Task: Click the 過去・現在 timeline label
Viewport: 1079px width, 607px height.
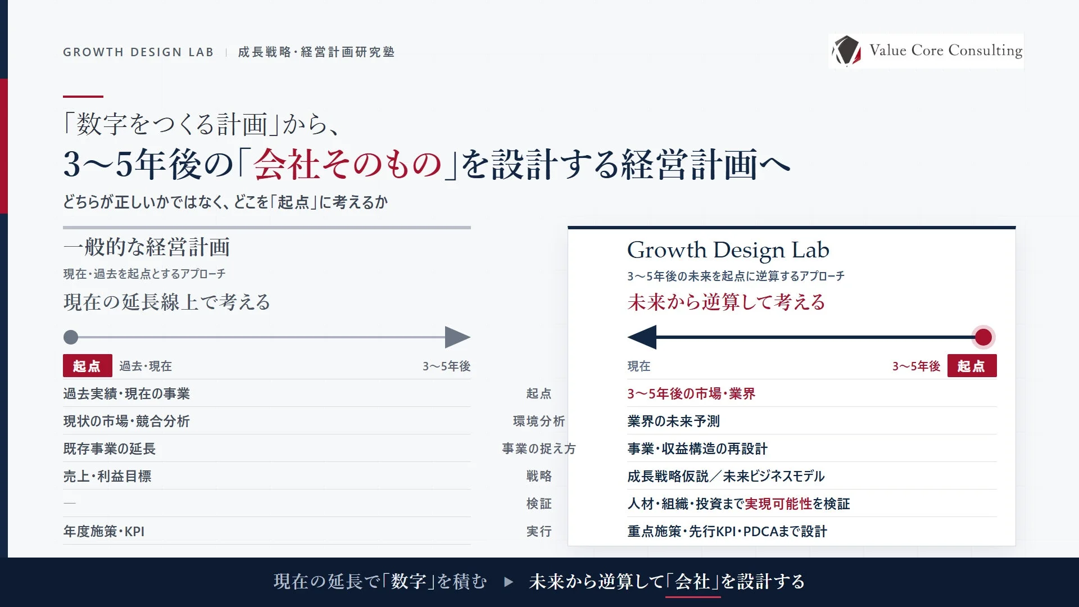Action: 146,366
